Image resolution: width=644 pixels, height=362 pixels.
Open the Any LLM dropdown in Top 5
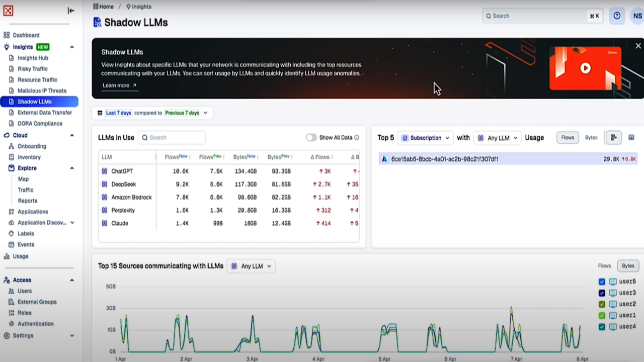coord(497,138)
